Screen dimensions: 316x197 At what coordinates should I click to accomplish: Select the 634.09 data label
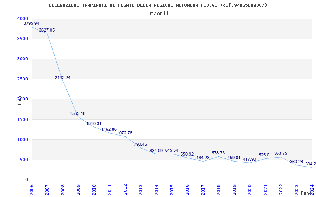[156, 151]
